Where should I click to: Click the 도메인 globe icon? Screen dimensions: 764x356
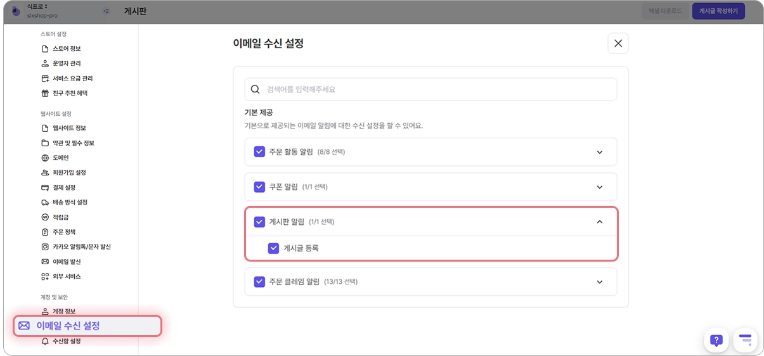click(x=45, y=158)
